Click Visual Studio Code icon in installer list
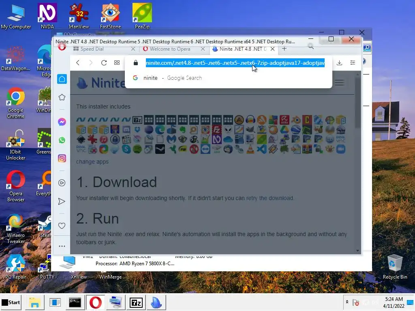The width and height of the screenshot is (415, 311). click(x=262, y=149)
